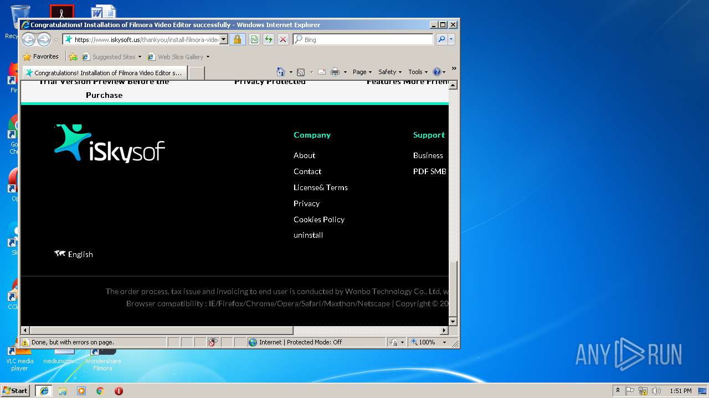The image size is (709, 398).
Task: Open the Contact link
Action: coord(307,171)
